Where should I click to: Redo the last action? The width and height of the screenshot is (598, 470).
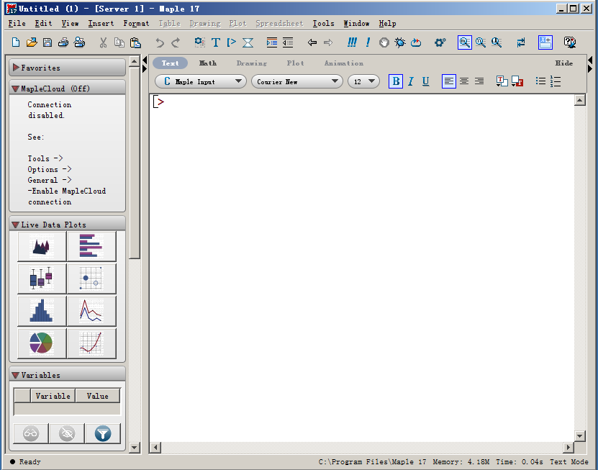coord(176,42)
